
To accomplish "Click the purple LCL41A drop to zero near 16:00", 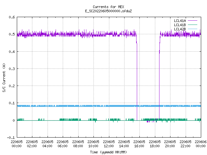I will [137, 82].
